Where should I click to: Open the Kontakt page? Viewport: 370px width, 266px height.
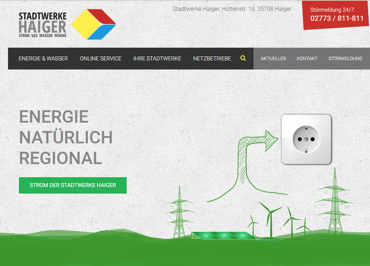pyautogui.click(x=307, y=59)
